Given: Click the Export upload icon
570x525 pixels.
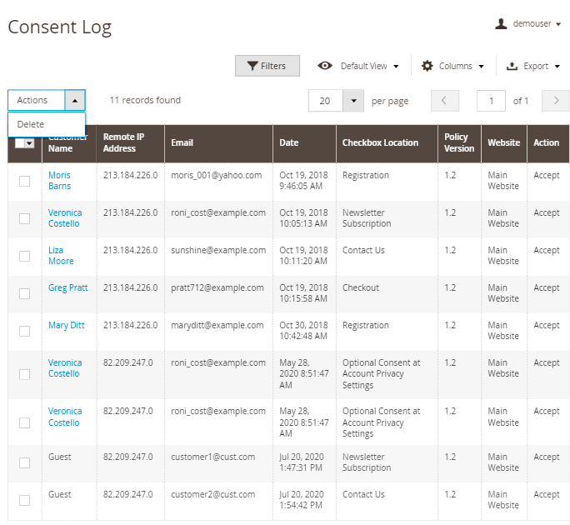Looking at the screenshot, I should (511, 66).
